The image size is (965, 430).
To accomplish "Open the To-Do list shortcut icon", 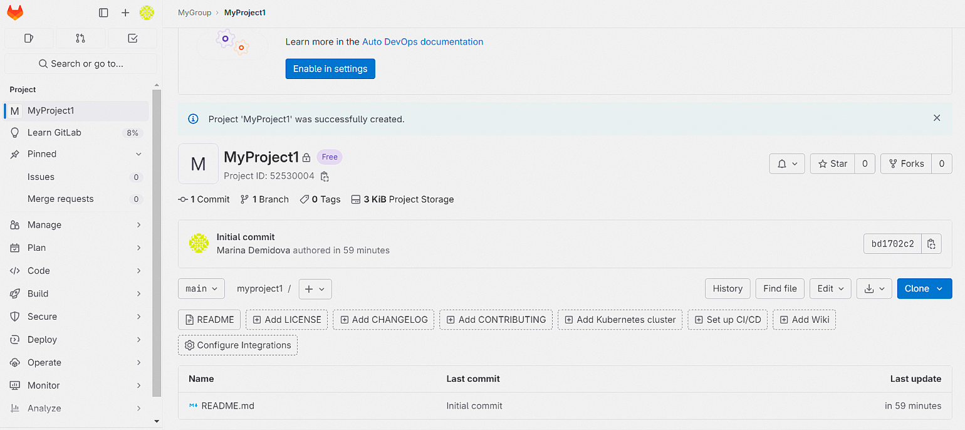I will tap(132, 38).
